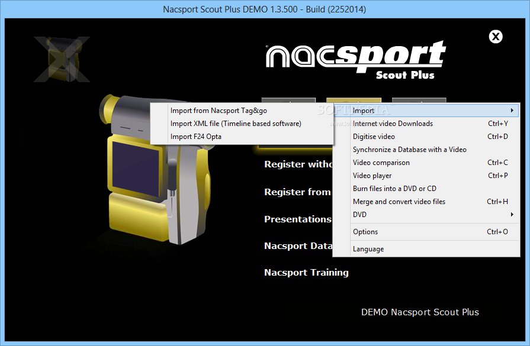Click the nacsport Scout Plus logo
This screenshot has width=530, height=346.
(x=355, y=60)
